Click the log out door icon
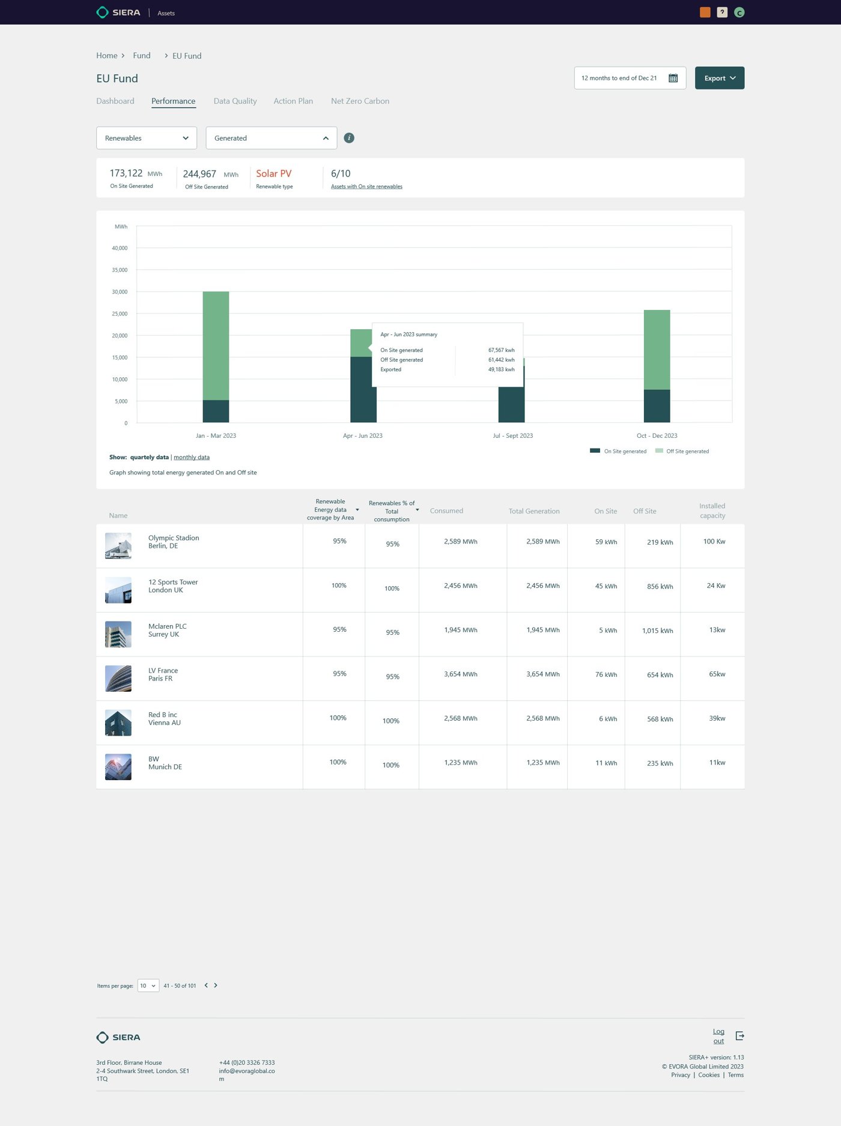 tap(739, 1036)
